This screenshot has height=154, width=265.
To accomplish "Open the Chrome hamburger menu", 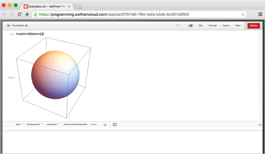I will (260, 15).
